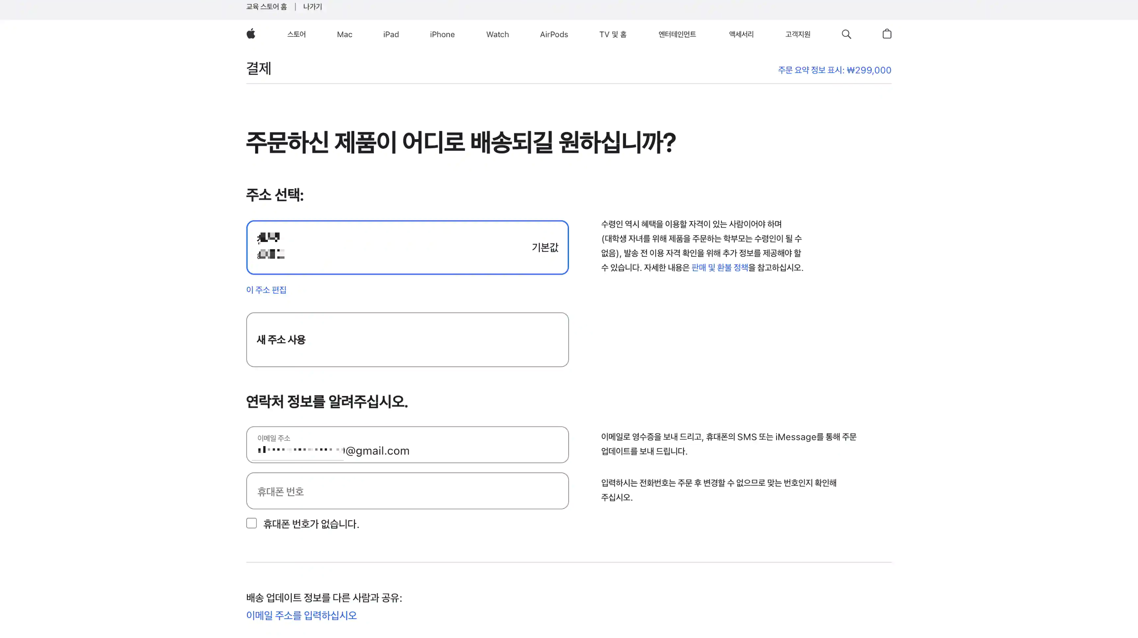Click the 이메일 주소 email field
This screenshot has height=638, width=1138.
[407, 445]
